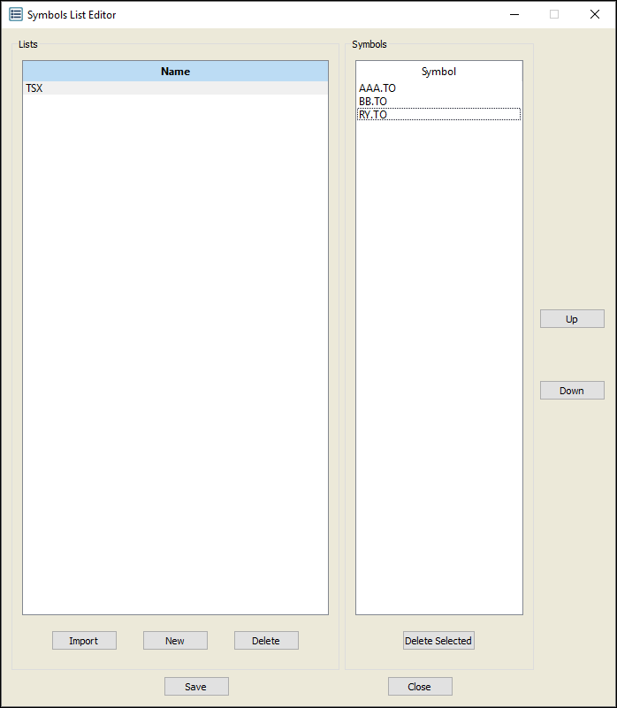
Task: Create a list with the New button
Action: (x=175, y=641)
